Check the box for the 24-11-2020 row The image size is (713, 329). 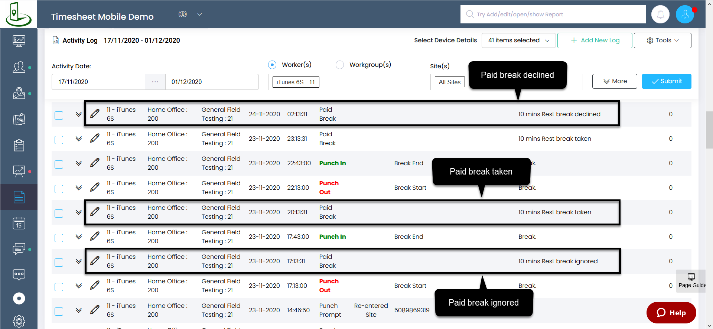59,115
